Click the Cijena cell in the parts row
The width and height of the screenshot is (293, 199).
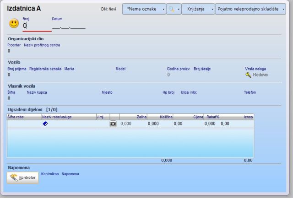188,124
